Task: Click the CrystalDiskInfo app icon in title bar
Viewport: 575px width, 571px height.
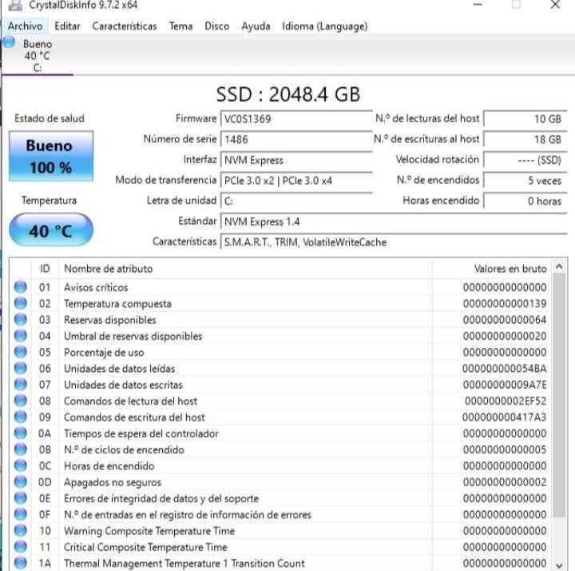Action: pyautogui.click(x=14, y=6)
